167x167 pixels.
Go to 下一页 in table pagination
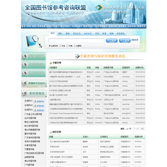coord(136,129)
